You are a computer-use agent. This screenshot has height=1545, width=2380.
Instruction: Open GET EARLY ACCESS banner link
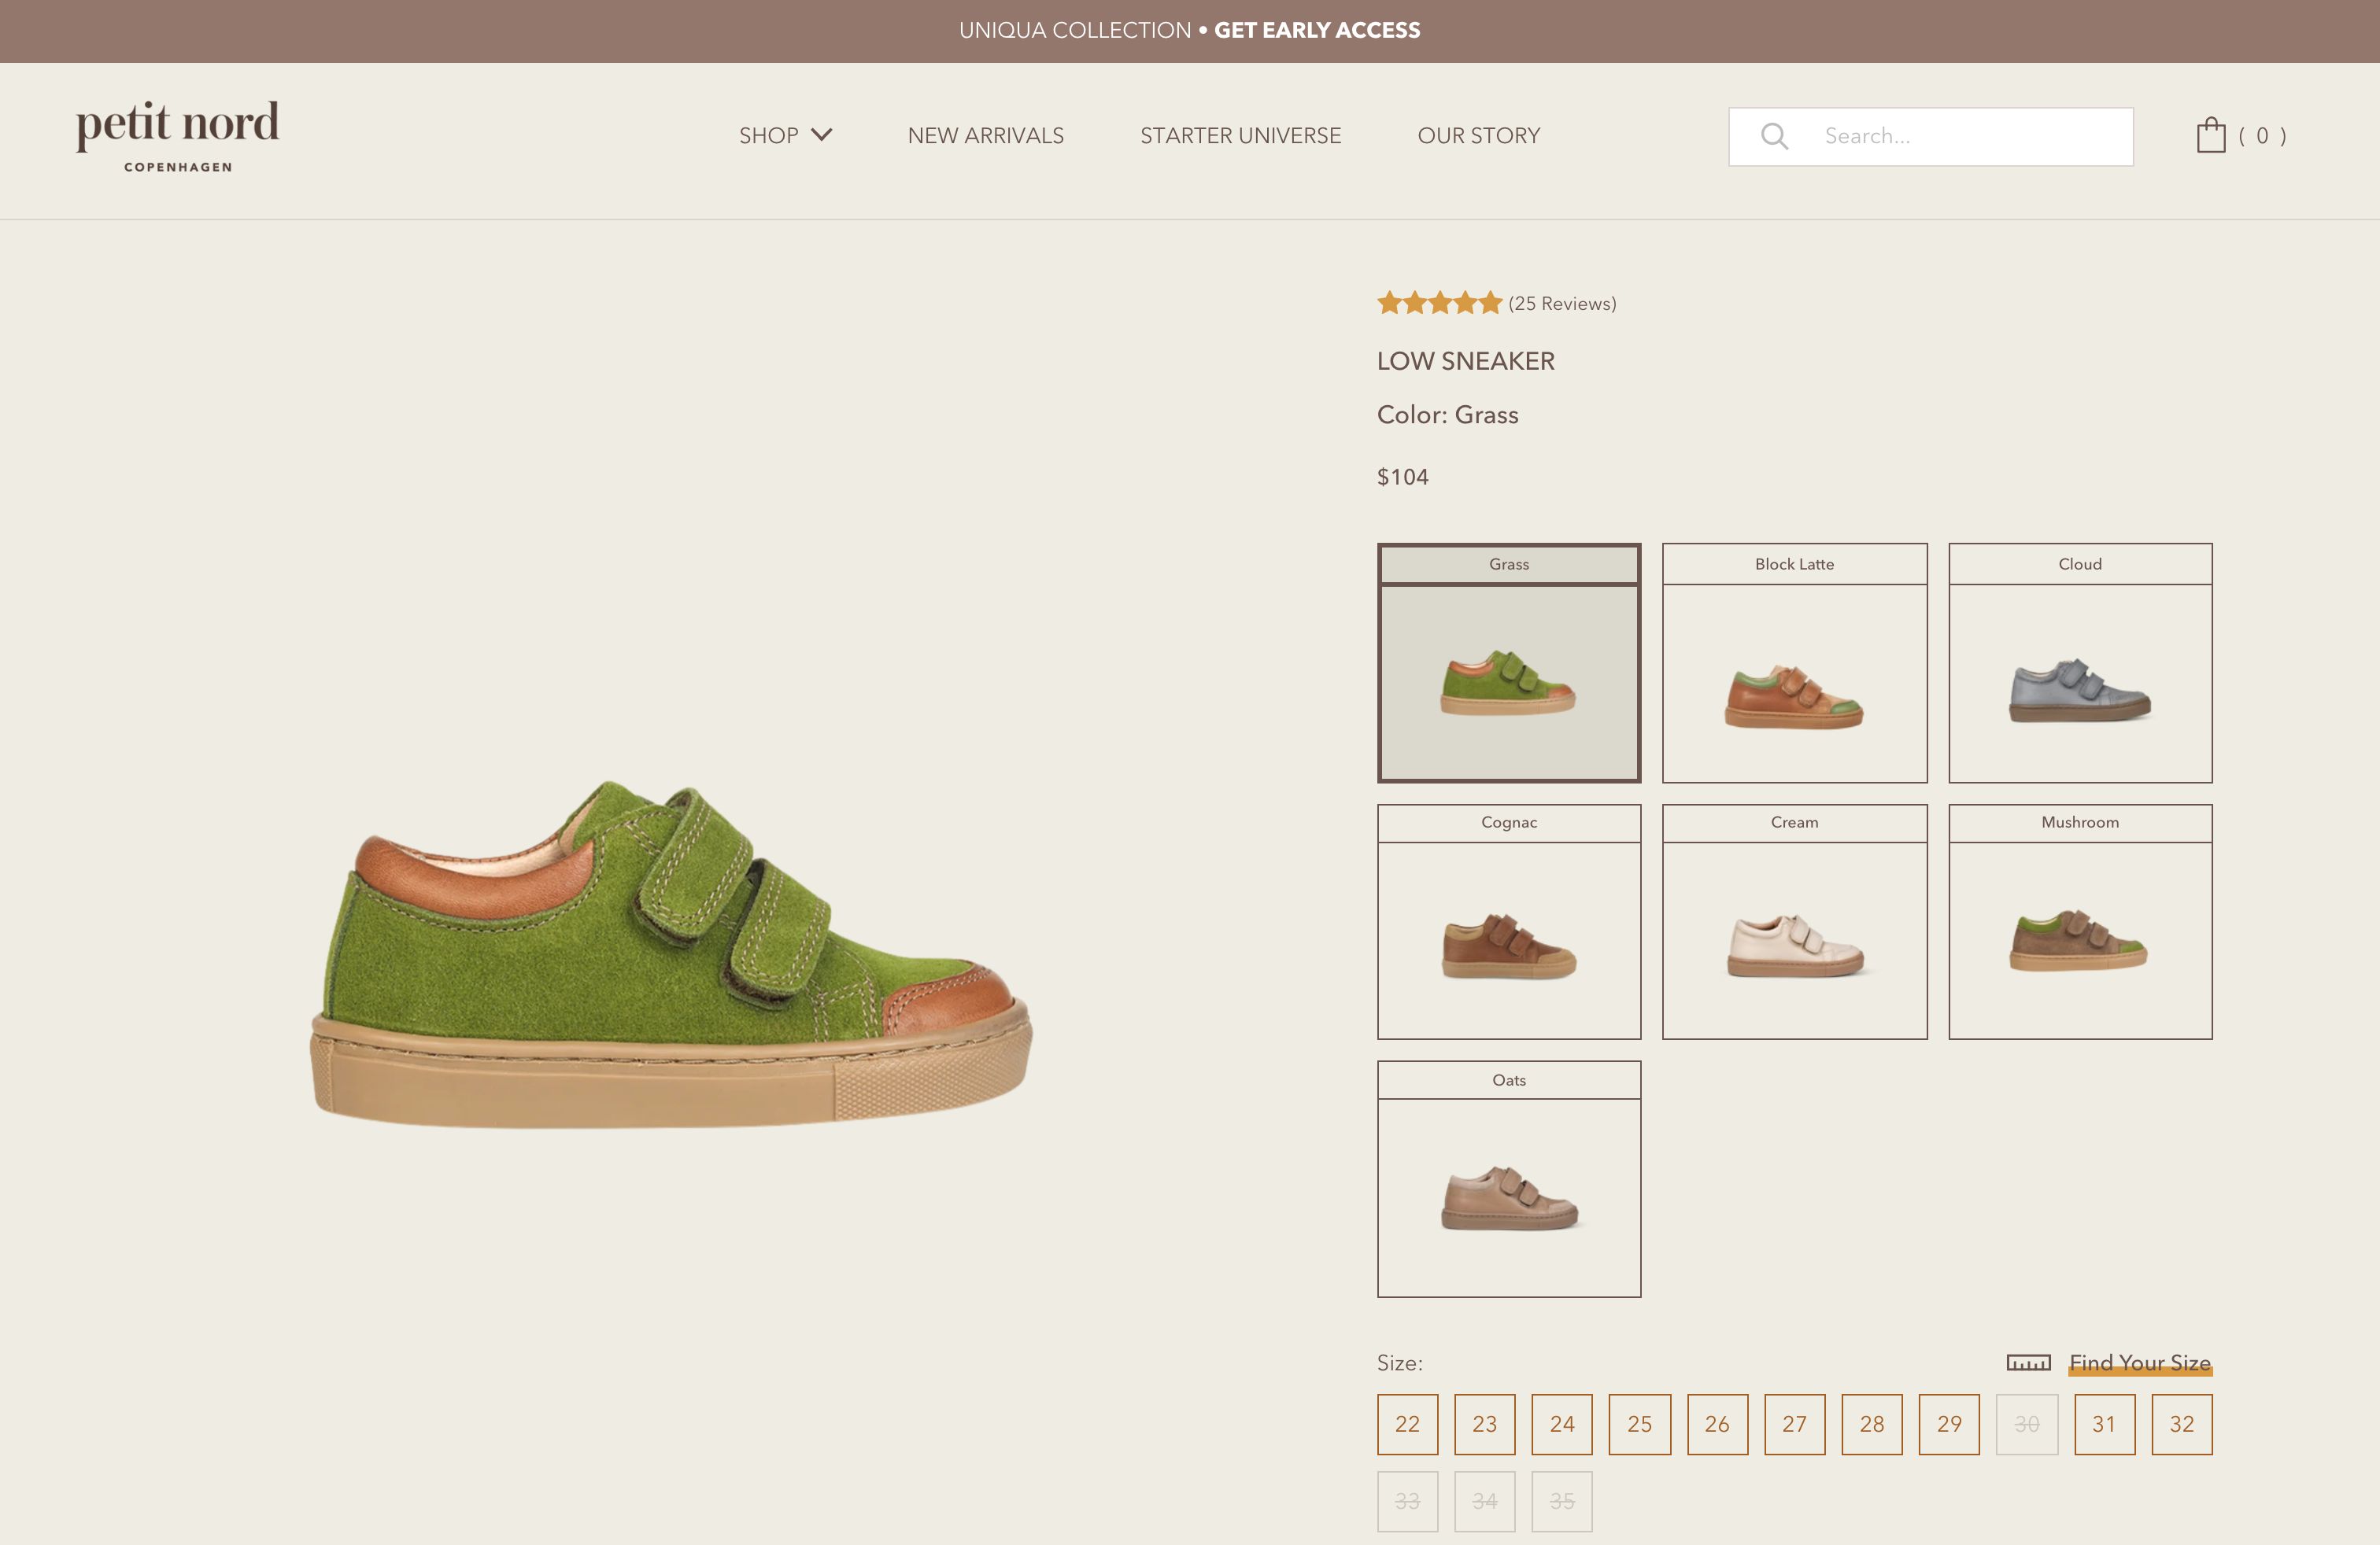point(1317,30)
